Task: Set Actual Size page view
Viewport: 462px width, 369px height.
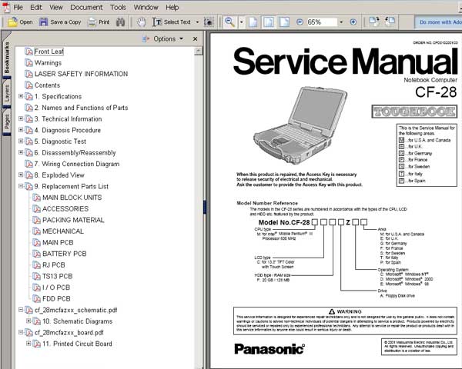Action: click(253, 22)
